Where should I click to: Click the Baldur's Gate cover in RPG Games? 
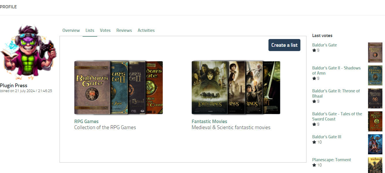point(92,88)
